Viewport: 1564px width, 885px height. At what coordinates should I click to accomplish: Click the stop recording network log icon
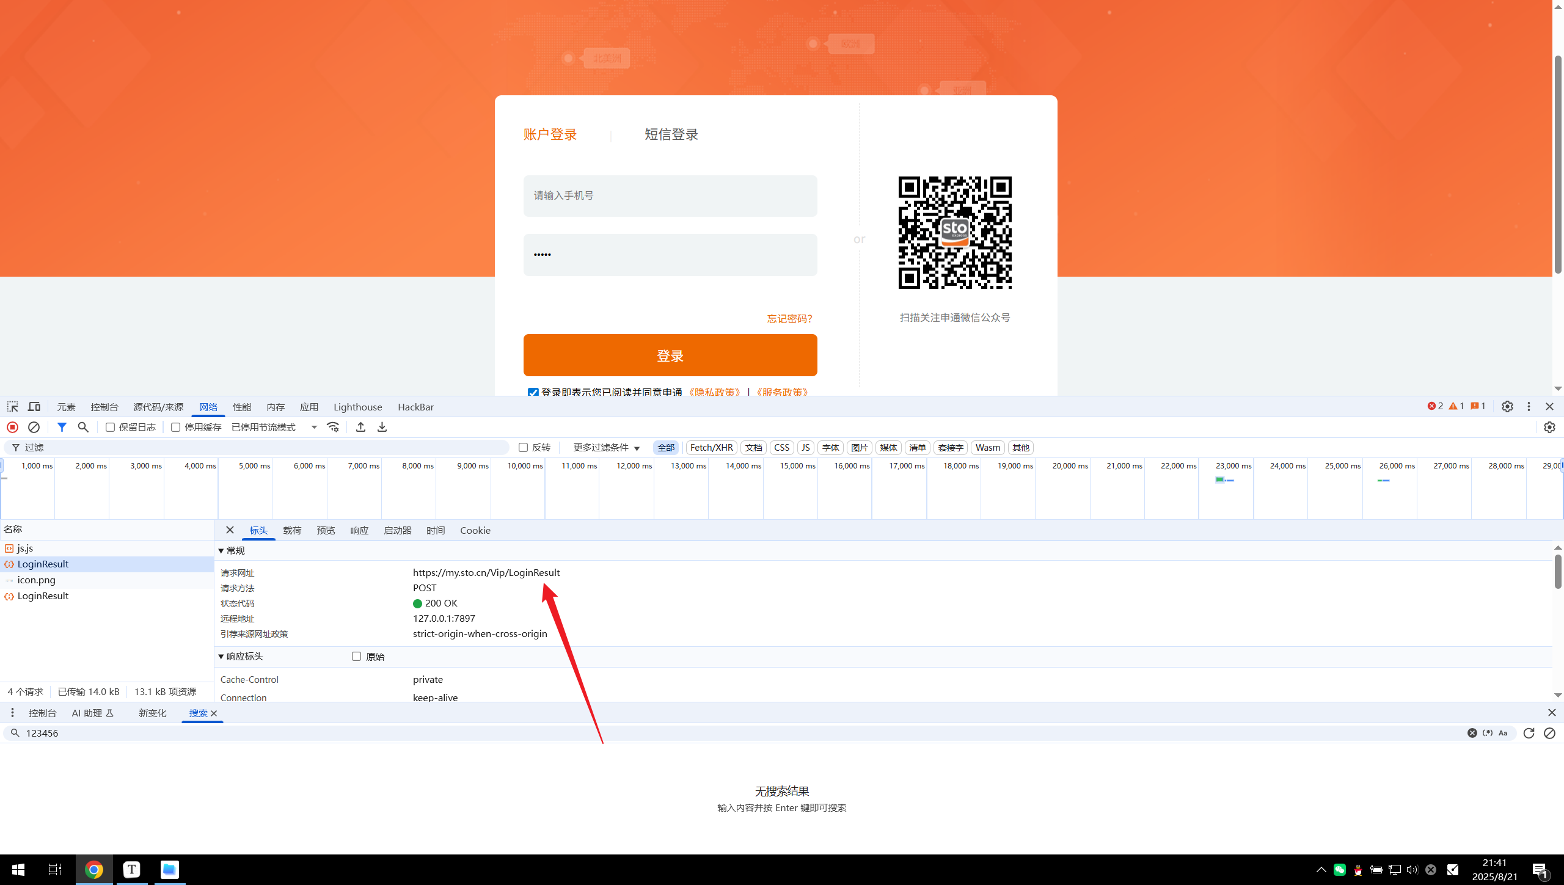12,427
